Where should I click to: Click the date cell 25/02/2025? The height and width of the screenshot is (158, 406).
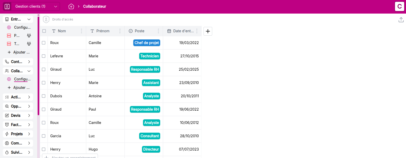pyautogui.click(x=189, y=69)
